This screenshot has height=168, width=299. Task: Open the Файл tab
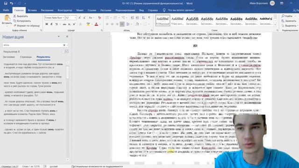[6, 10]
